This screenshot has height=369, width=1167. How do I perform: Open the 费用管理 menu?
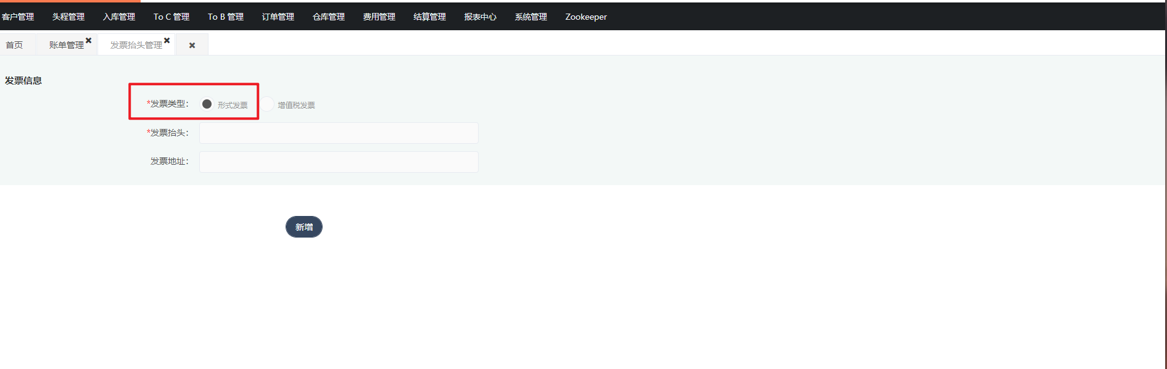point(379,17)
